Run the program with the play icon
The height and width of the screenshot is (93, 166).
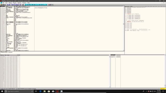click(x=8, y=5)
